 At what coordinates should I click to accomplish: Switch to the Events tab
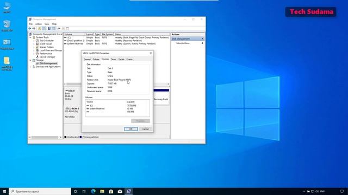[x=129, y=59]
